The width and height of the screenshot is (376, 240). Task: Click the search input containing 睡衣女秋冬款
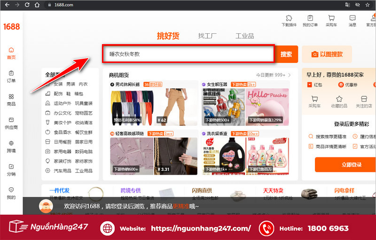[x=188, y=54]
